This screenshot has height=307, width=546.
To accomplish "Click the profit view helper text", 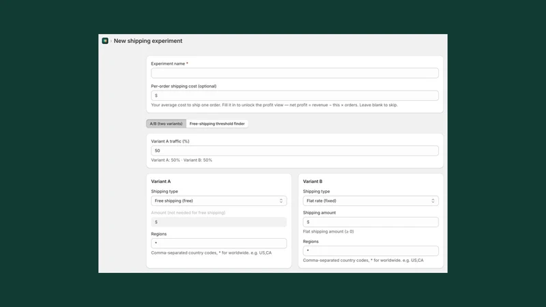I will coord(274,105).
